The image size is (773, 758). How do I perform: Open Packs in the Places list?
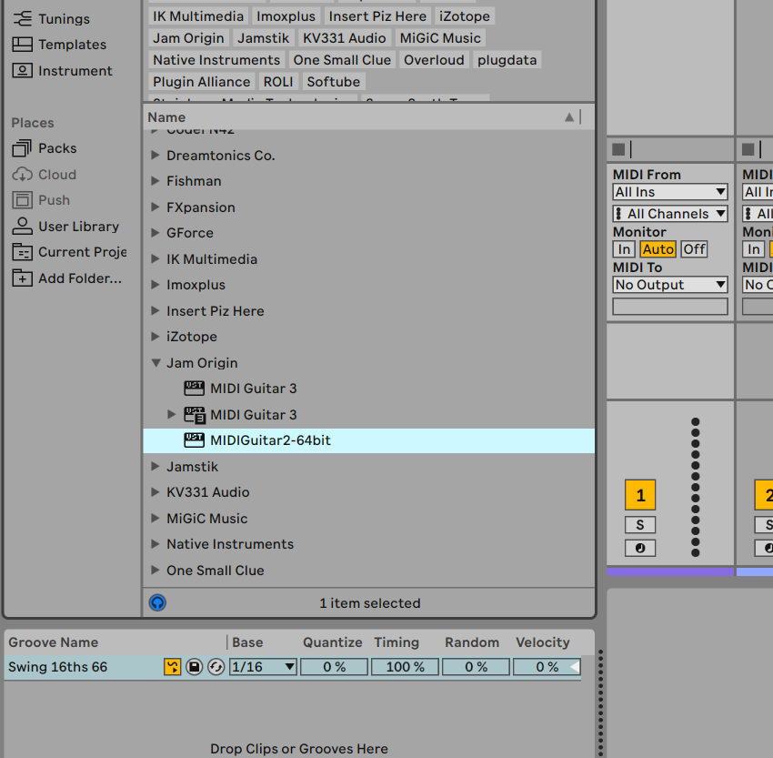[57, 148]
